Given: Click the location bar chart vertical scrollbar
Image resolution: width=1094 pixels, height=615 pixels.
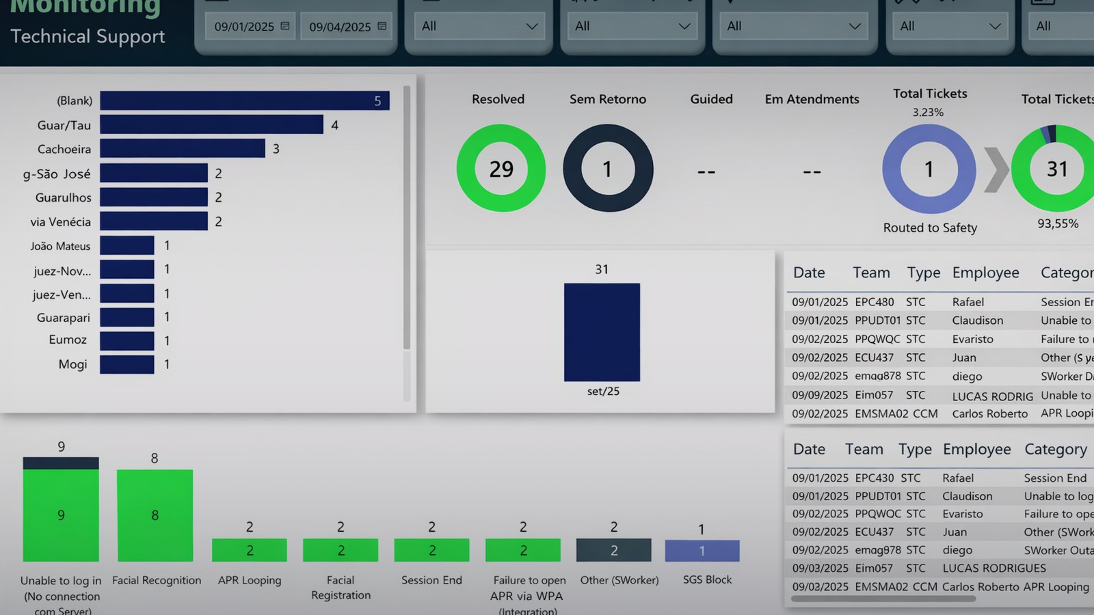Looking at the screenshot, I should (407, 219).
